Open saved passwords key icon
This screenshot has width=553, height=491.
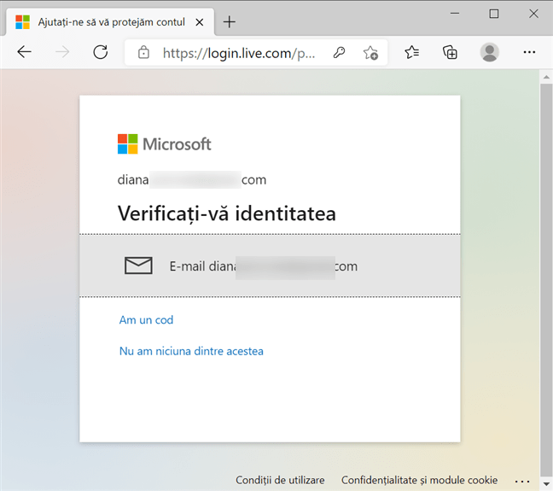[339, 53]
